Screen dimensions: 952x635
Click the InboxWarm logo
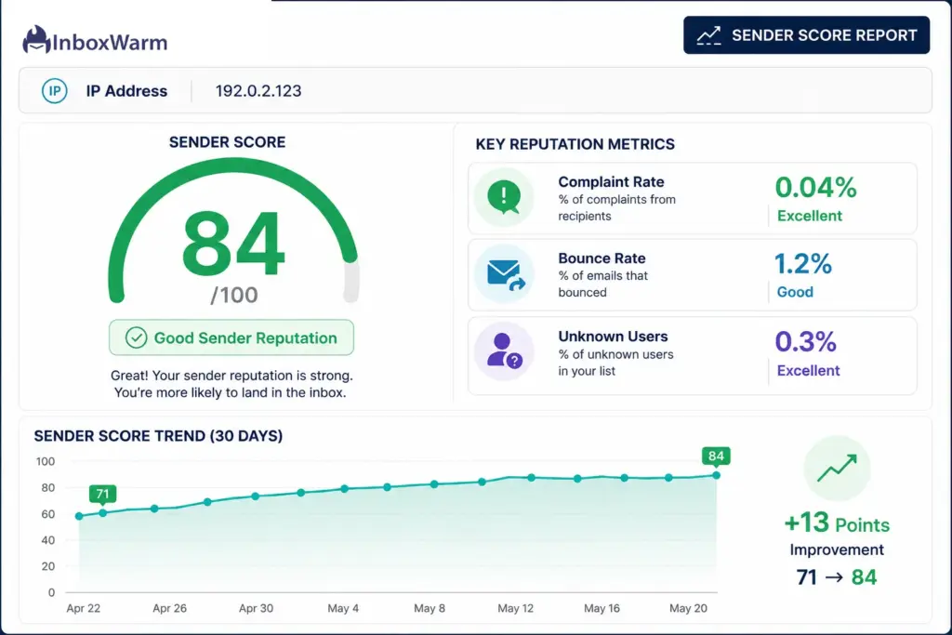[95, 40]
